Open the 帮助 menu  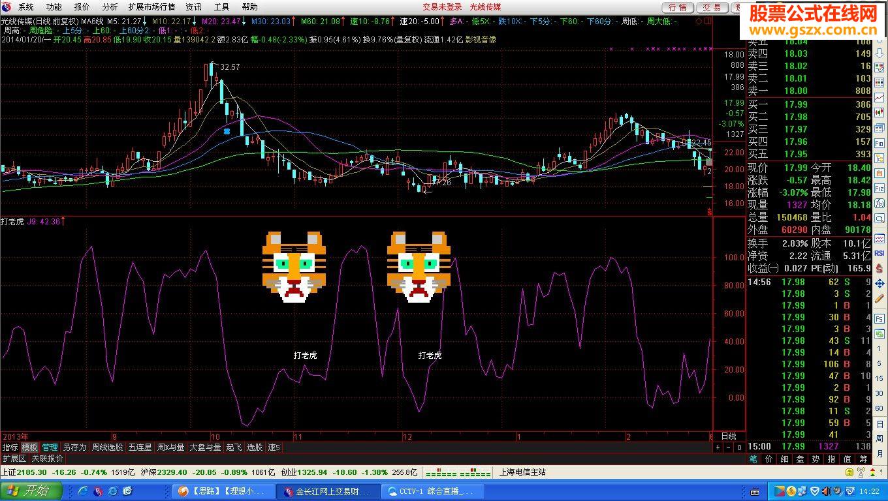point(250,7)
